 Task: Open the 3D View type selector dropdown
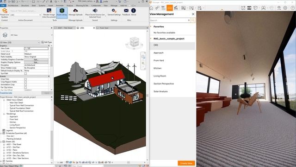[x=52, y=35]
